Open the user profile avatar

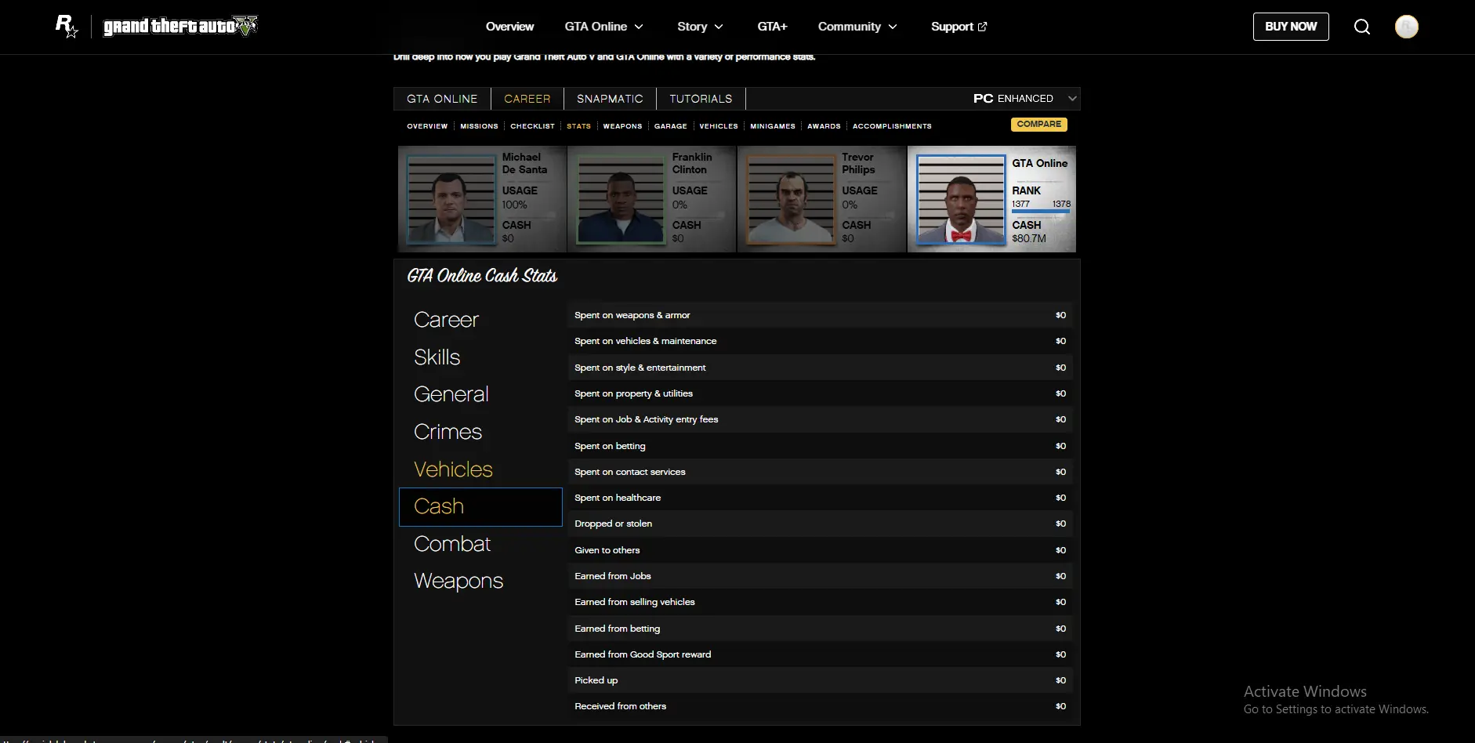1406,27
